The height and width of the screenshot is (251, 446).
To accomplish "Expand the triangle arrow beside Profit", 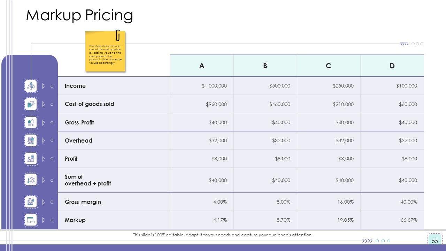I will (44, 159).
